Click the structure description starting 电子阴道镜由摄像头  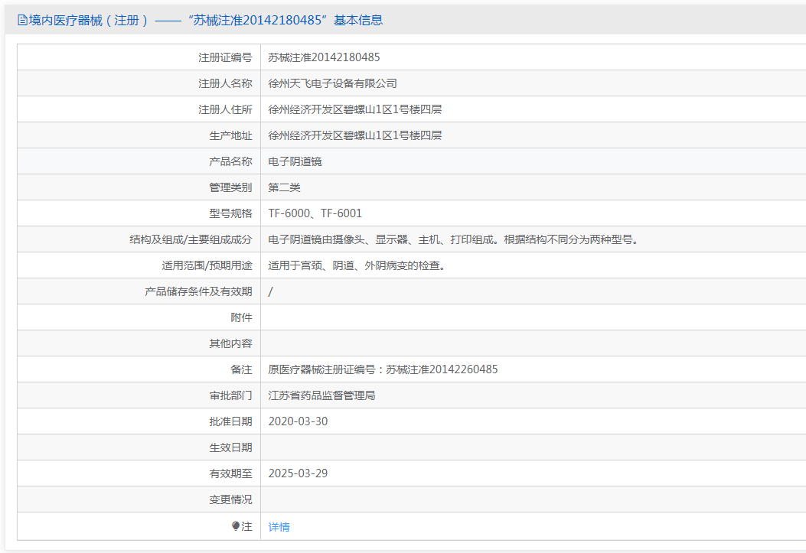coord(455,239)
